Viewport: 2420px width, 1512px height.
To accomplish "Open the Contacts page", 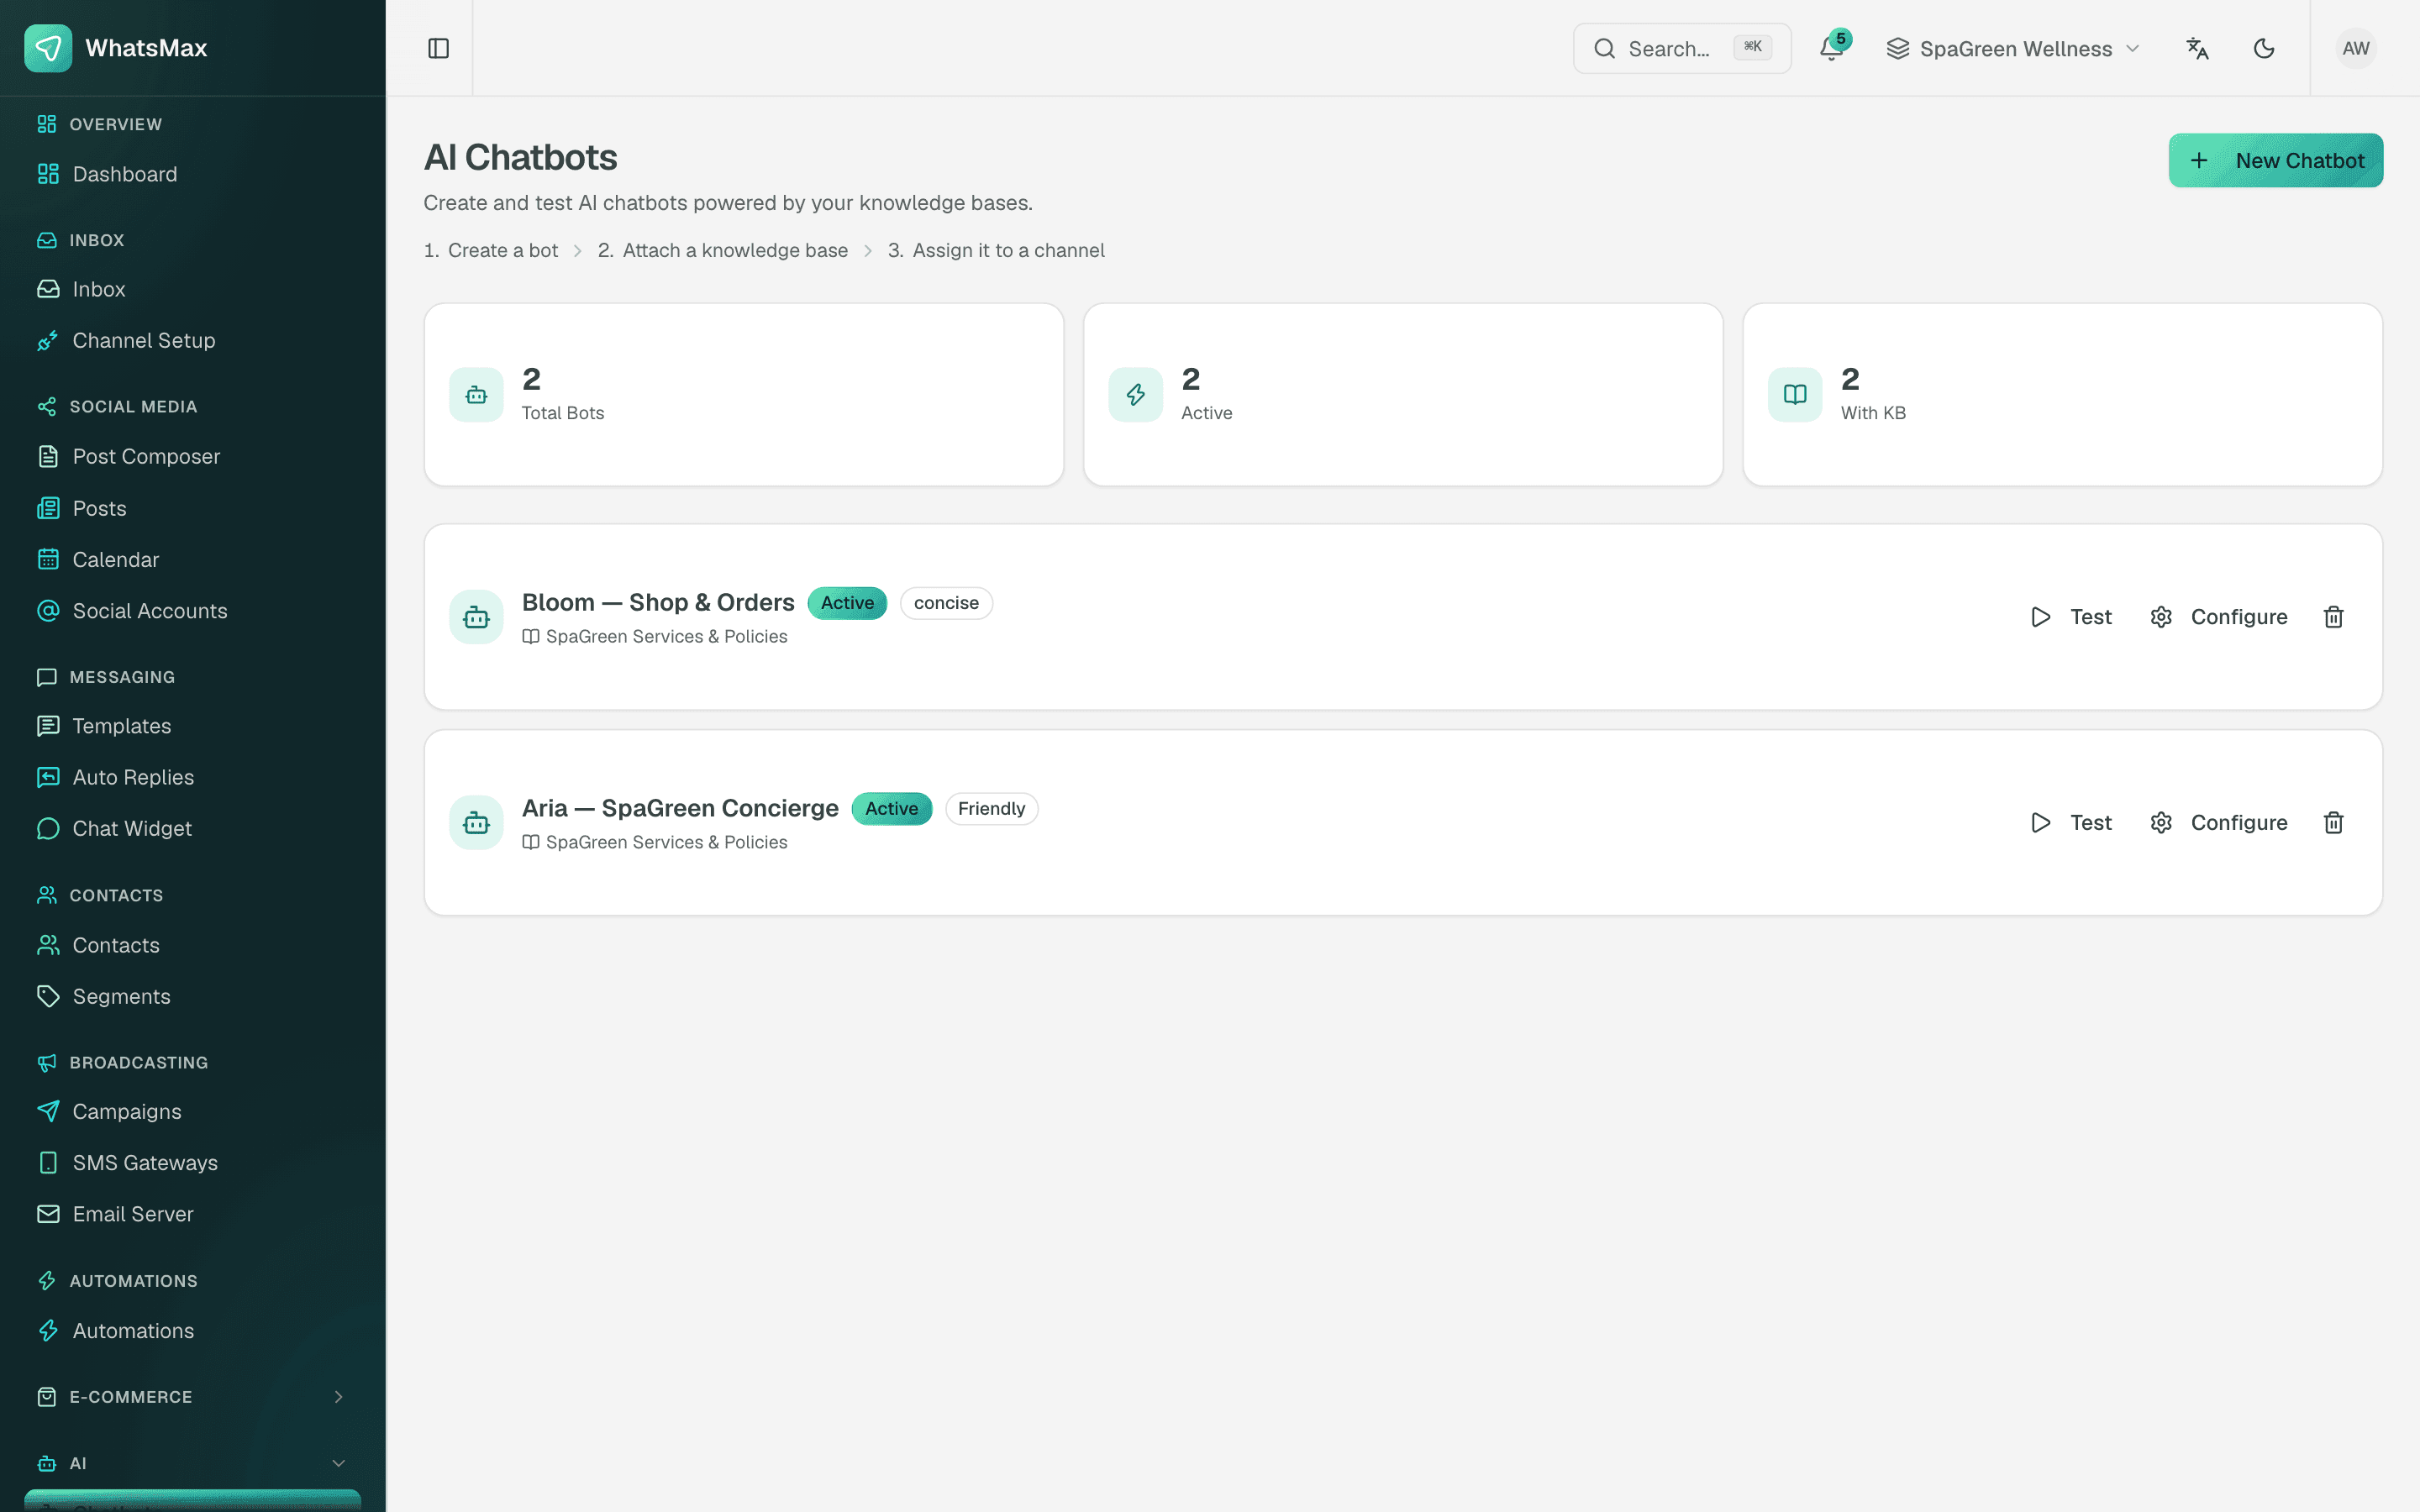I will [192, 945].
